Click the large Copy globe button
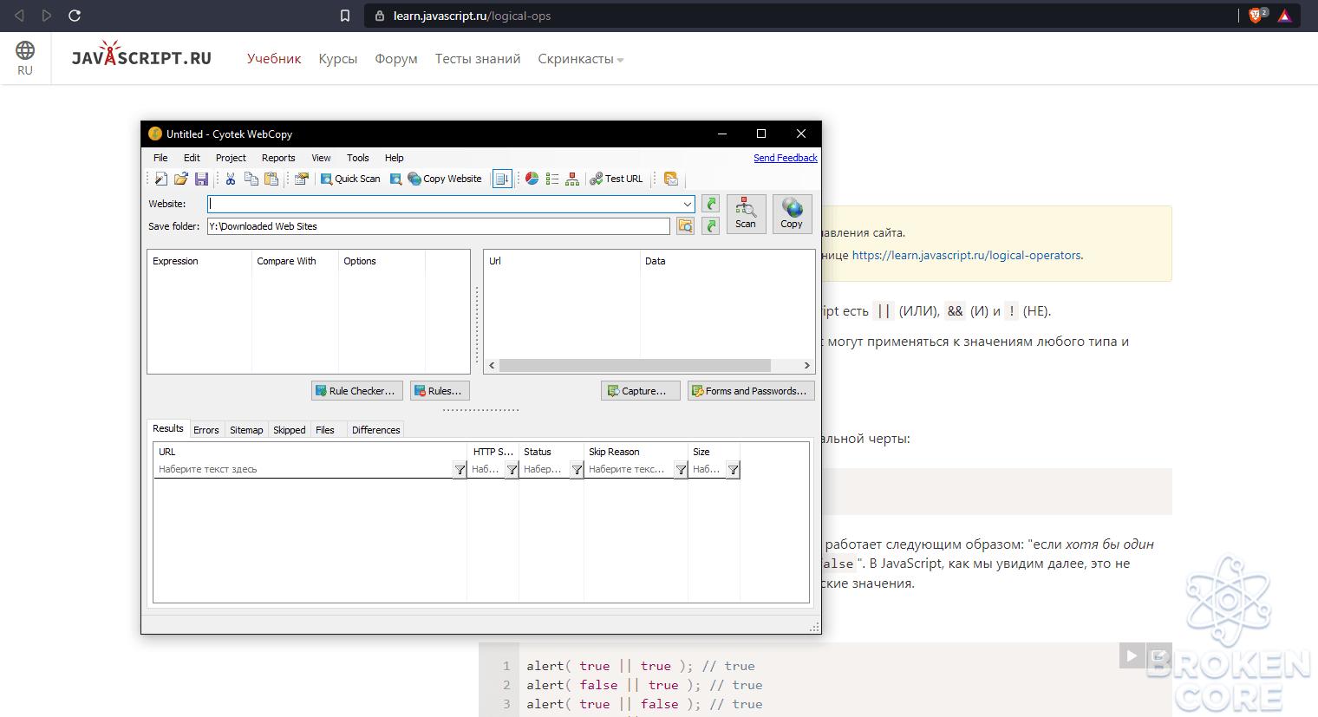 tap(792, 213)
